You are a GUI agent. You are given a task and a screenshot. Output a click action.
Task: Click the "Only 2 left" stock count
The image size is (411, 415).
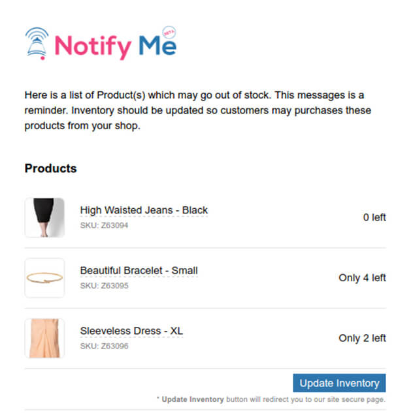point(362,338)
